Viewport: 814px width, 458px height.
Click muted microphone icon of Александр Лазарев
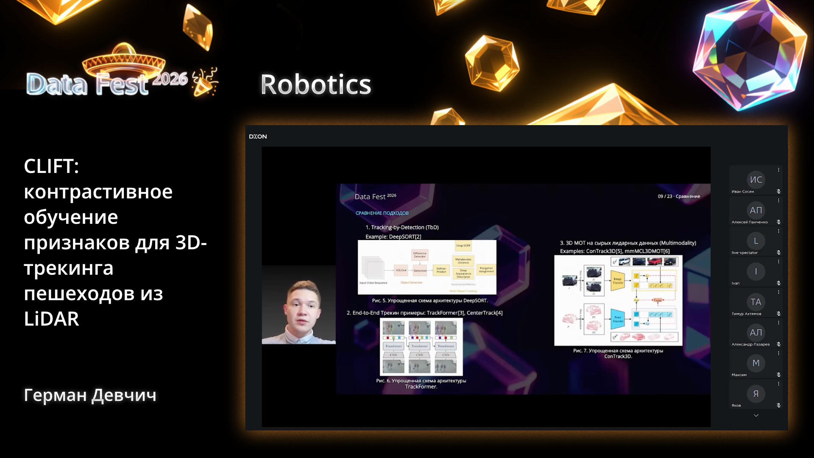coord(778,344)
